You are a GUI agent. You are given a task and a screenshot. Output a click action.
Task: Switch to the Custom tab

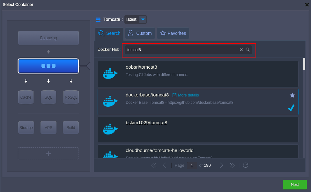pos(140,33)
